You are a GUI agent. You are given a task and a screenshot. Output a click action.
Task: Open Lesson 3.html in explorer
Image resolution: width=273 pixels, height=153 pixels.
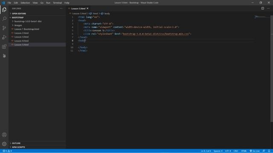pyautogui.click(x=38, y=37)
